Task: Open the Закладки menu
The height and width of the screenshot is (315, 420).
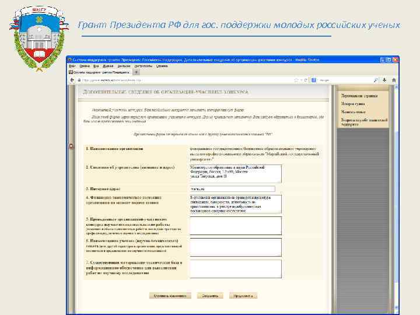Action: point(124,66)
